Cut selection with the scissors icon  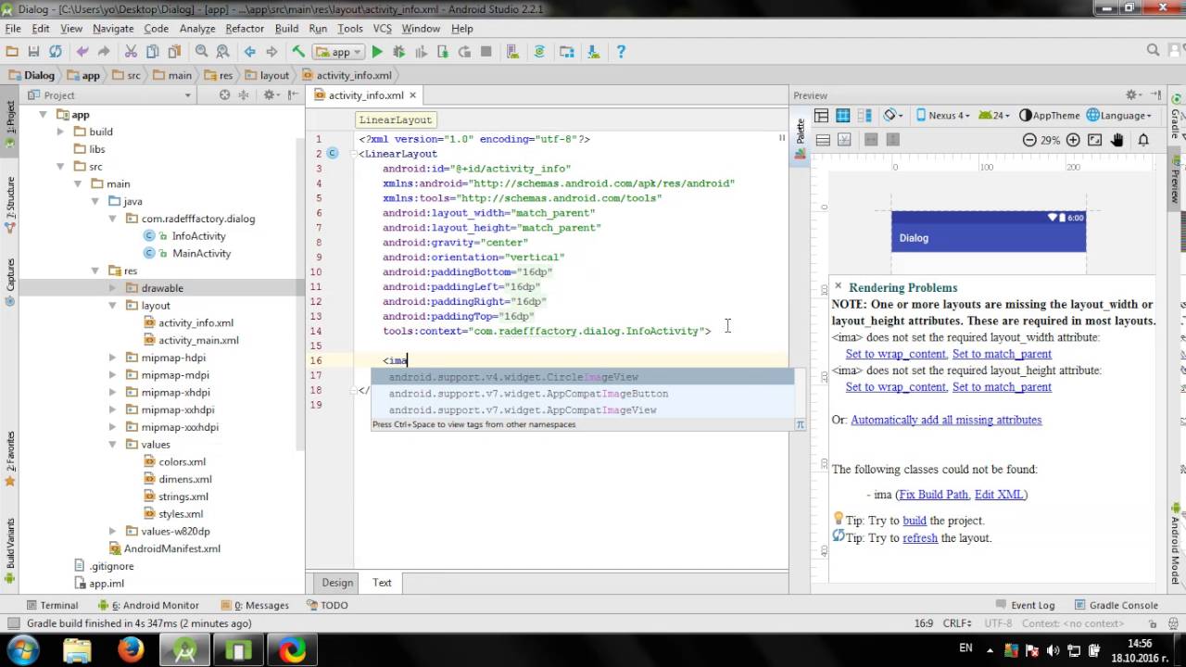(x=131, y=52)
